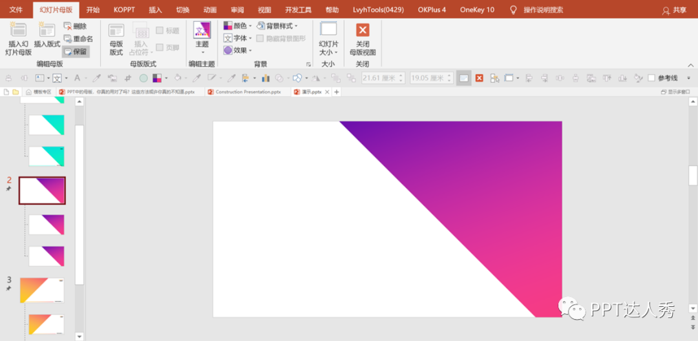Image resolution: width=698 pixels, height=341 pixels.
Task: Click the letter A font icon
Action: click(76, 78)
